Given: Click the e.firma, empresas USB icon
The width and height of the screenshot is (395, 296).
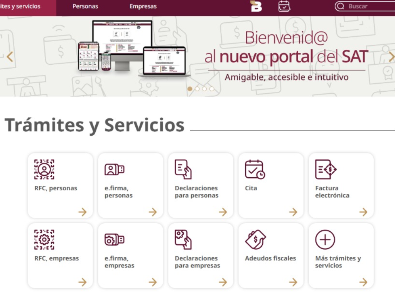Looking at the screenshot, I should (114, 240).
